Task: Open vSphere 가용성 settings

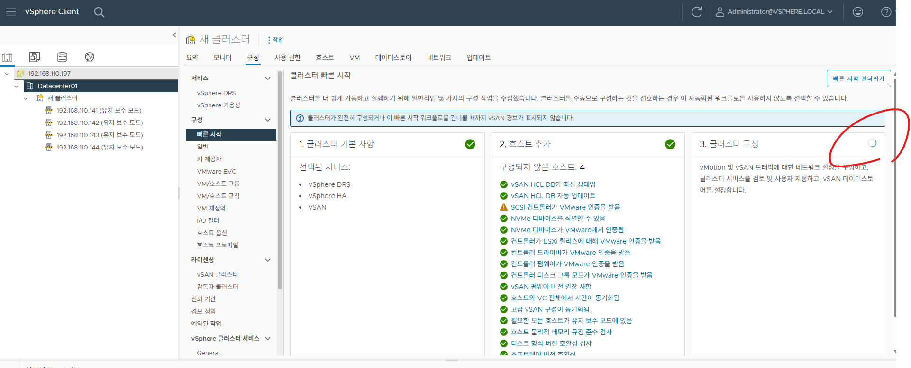Action: [219, 105]
